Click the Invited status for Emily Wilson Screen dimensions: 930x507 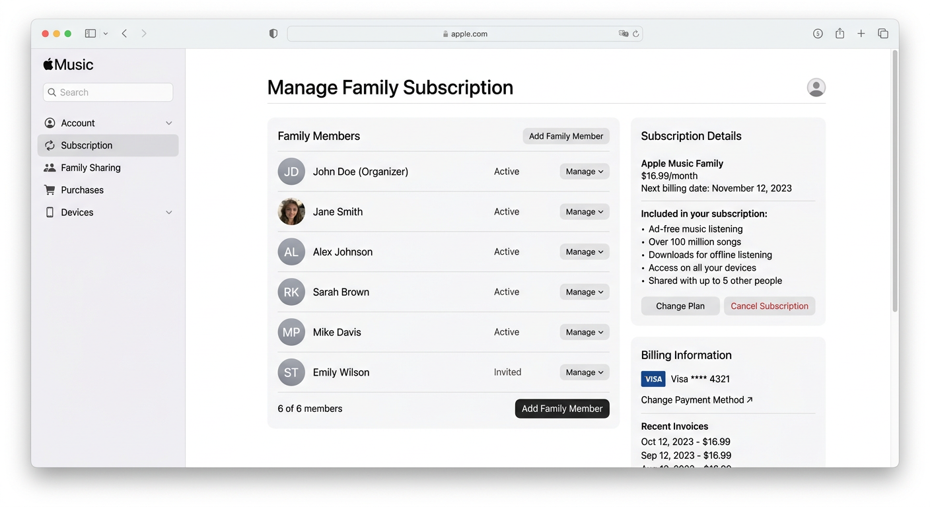pos(507,372)
